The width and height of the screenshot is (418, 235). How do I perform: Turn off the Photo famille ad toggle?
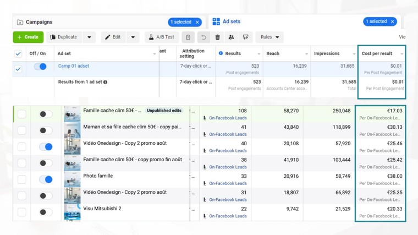46,179
